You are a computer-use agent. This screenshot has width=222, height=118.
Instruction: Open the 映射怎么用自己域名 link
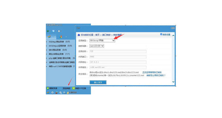pyautogui.click(x=156, y=76)
